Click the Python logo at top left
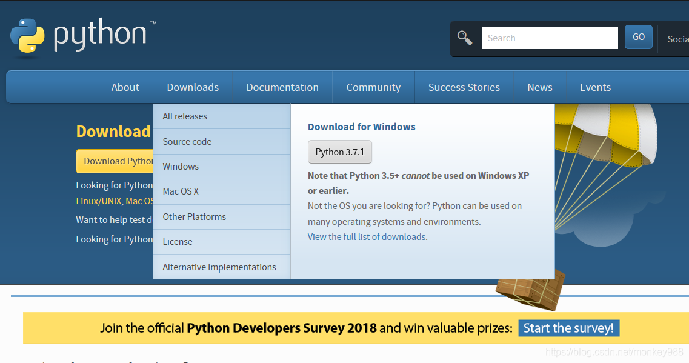The width and height of the screenshot is (689, 363). point(83,38)
